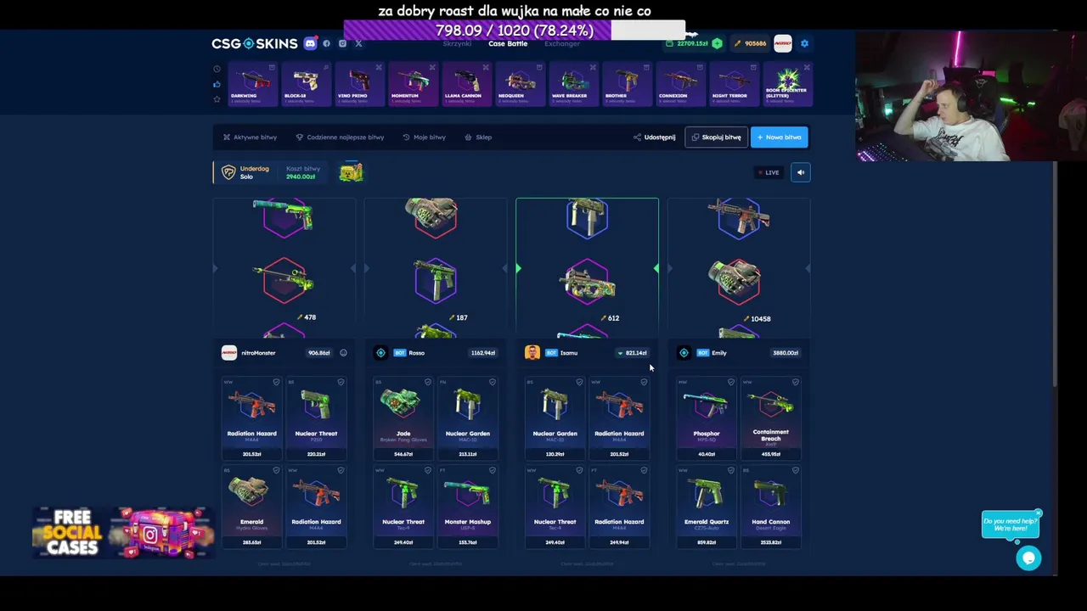Click shield toggle on Nuclear Threat P250 card
The height and width of the screenshot is (611, 1087).
[341, 382]
